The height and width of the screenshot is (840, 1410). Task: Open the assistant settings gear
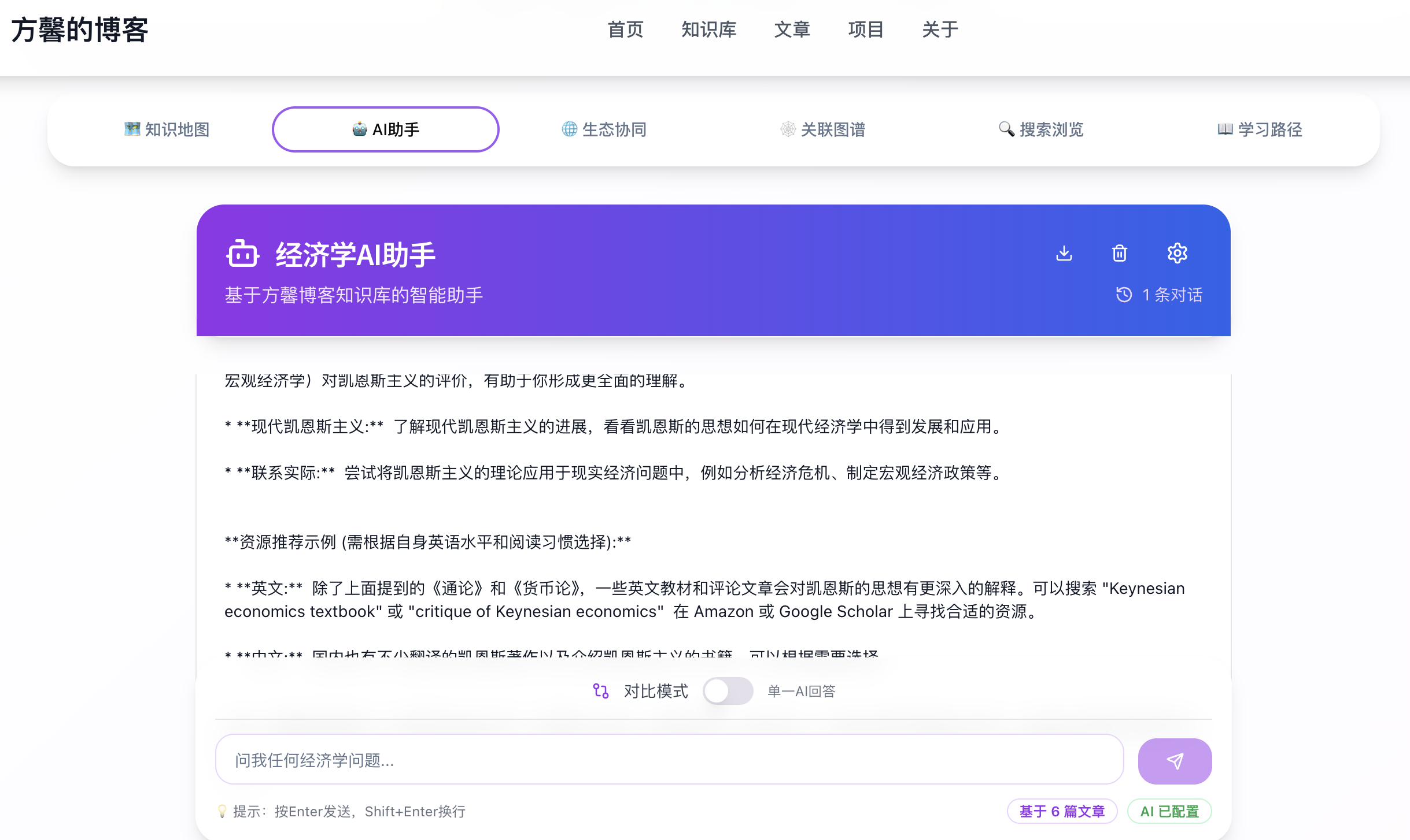click(x=1178, y=253)
